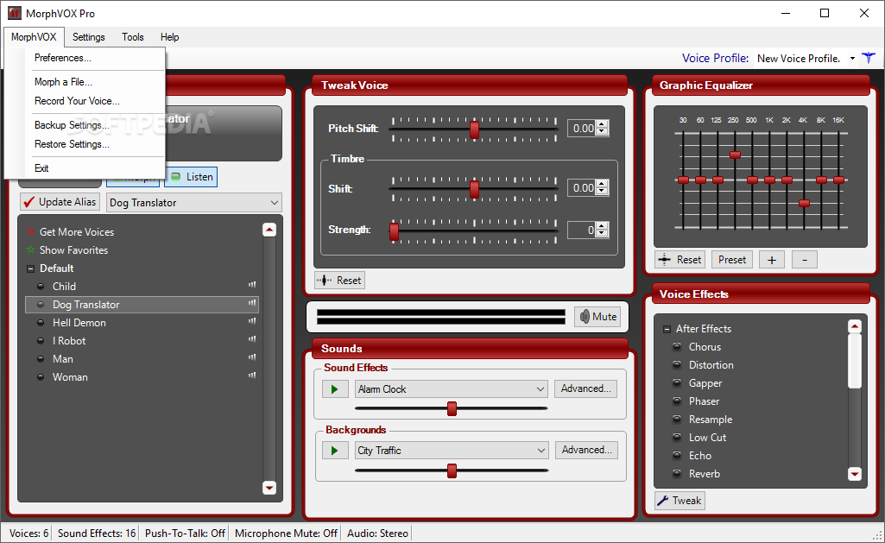The image size is (885, 543).
Task: Play the Alarm Clock sound effect
Action: click(335, 388)
